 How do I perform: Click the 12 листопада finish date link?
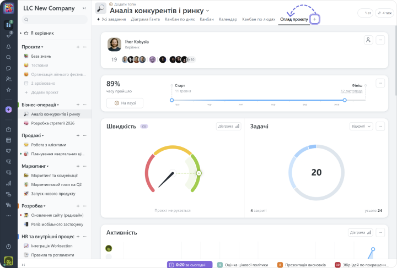coord(351,91)
